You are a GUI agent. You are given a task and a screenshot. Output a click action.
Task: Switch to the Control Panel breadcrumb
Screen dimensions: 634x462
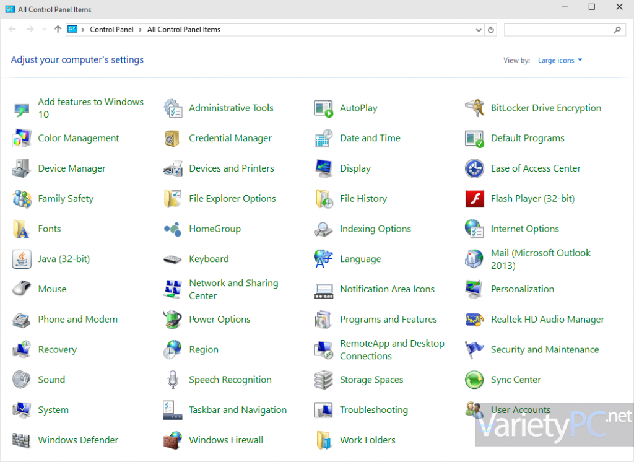point(111,29)
